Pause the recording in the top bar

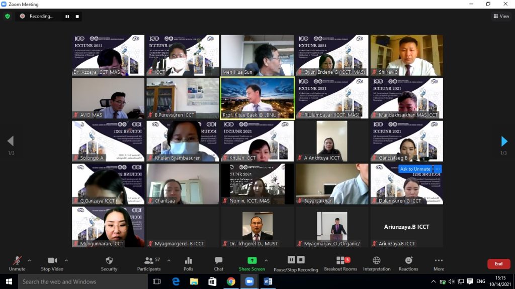(x=67, y=16)
